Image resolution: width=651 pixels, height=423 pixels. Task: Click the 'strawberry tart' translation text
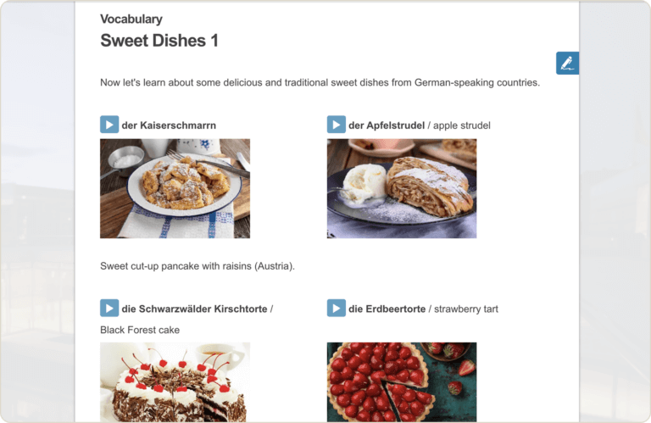[467, 309]
